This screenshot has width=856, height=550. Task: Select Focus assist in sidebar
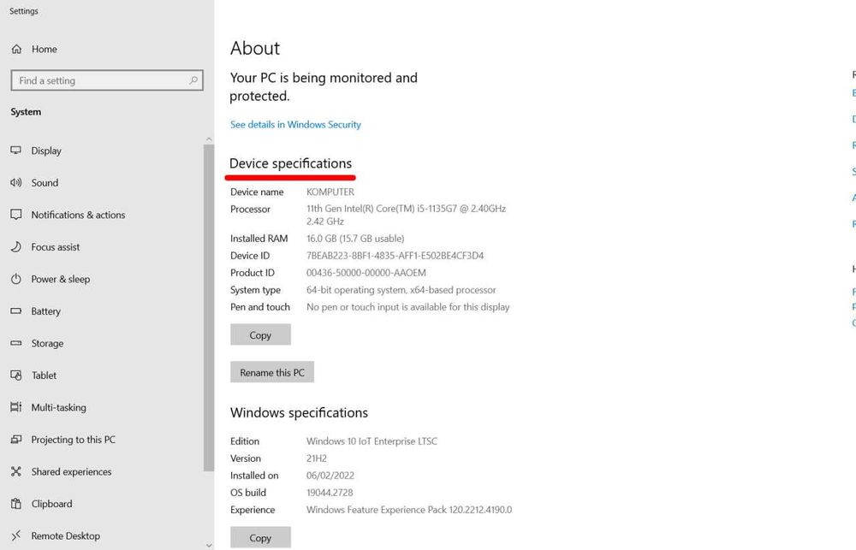104,246
